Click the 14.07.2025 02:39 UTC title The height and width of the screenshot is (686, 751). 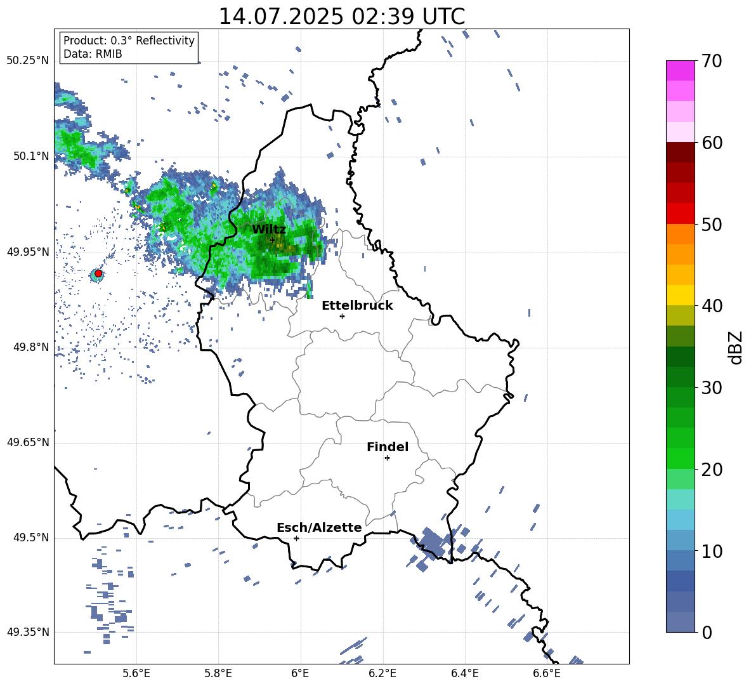coord(341,16)
